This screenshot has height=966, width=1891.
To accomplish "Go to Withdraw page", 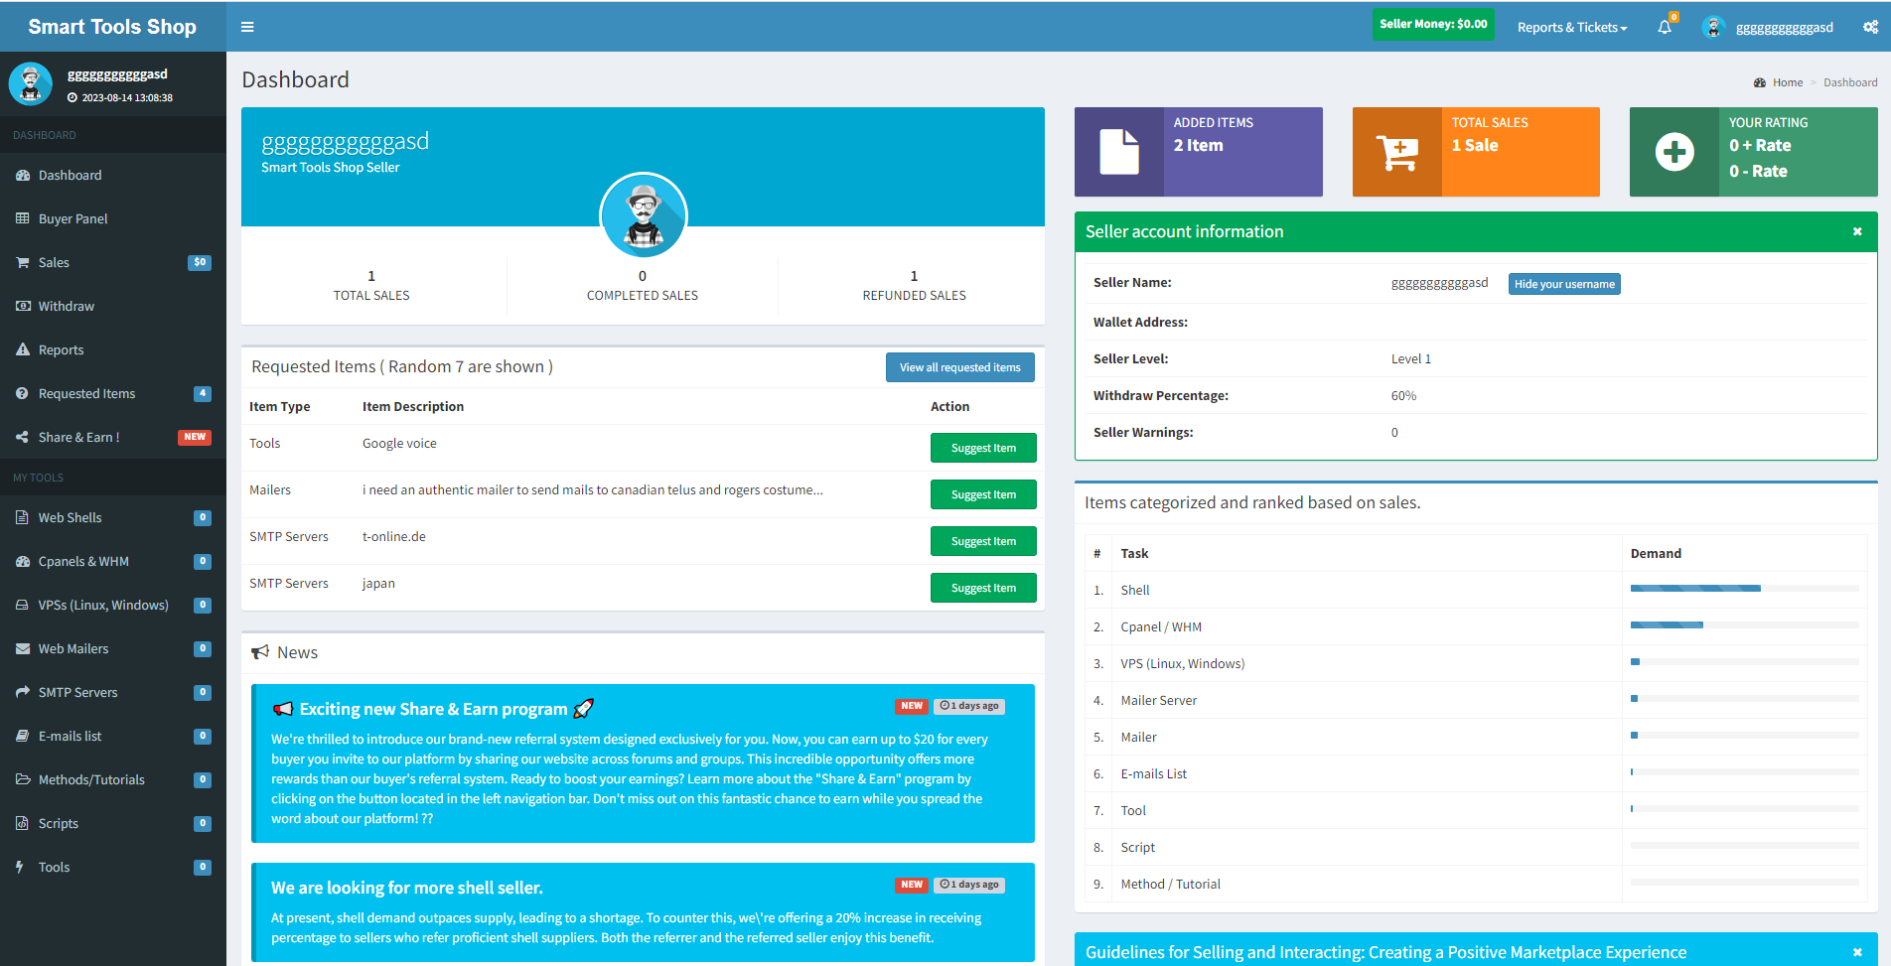I will [x=113, y=306].
